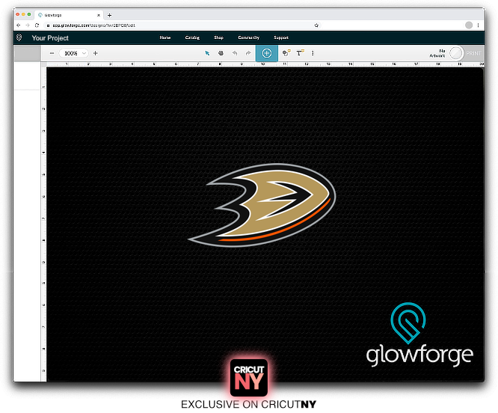Open the insert shapes tool

[286, 53]
